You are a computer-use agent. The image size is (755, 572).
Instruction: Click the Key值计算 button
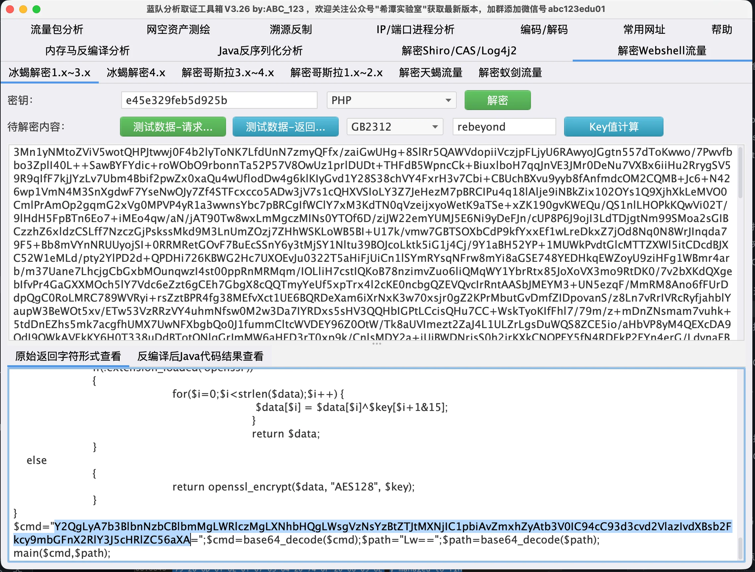(x=613, y=127)
